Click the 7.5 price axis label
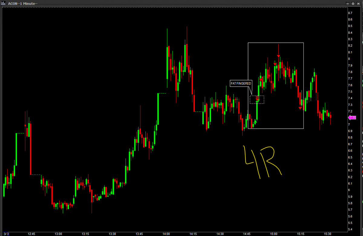 coord(350,92)
